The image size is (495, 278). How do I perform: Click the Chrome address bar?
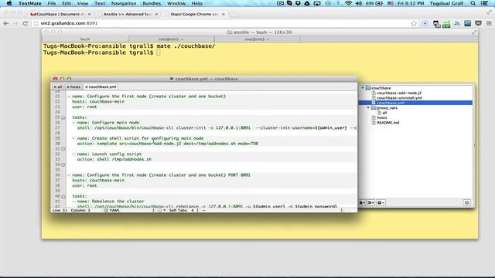pyautogui.click(x=221, y=23)
